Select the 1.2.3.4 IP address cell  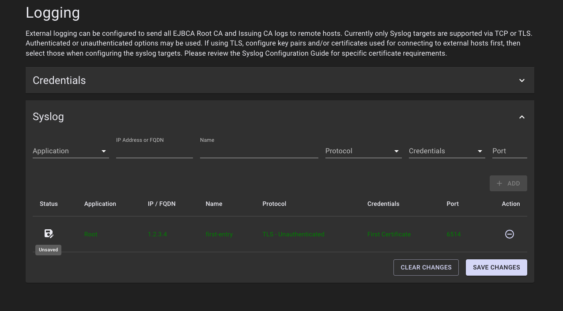pyautogui.click(x=157, y=234)
